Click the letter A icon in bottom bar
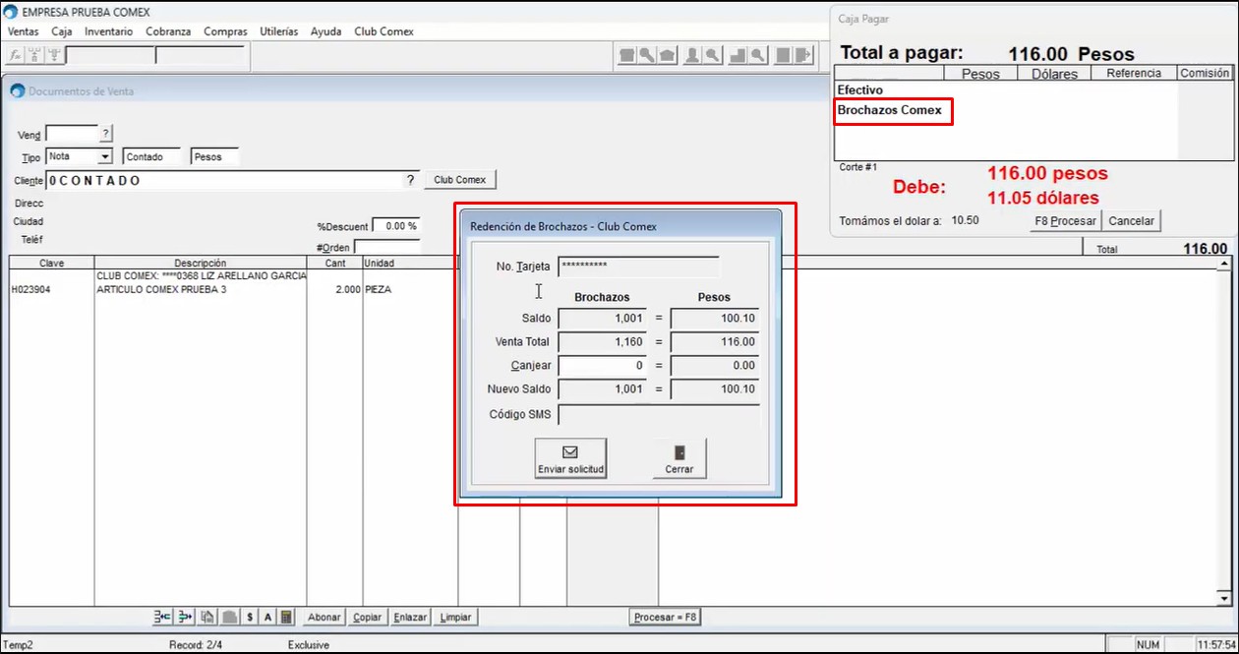The image size is (1239, 654). click(x=267, y=617)
